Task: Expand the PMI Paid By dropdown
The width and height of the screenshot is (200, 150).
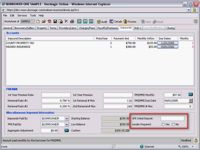Action: (x=67, y=124)
